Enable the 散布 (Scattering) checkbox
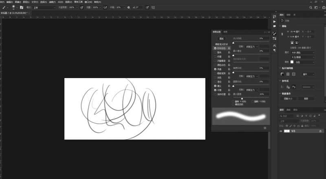 215,52
